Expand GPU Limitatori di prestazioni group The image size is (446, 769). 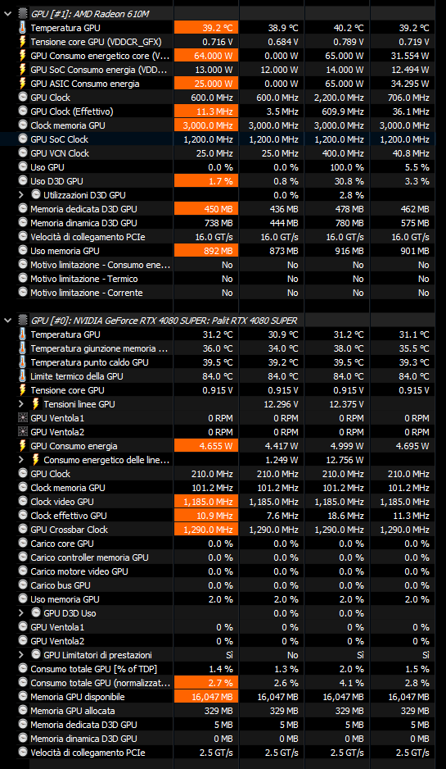(21, 655)
